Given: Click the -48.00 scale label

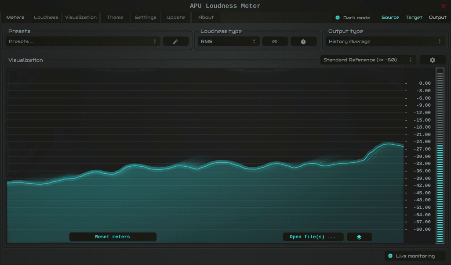Looking at the screenshot, I should (x=422, y=200).
